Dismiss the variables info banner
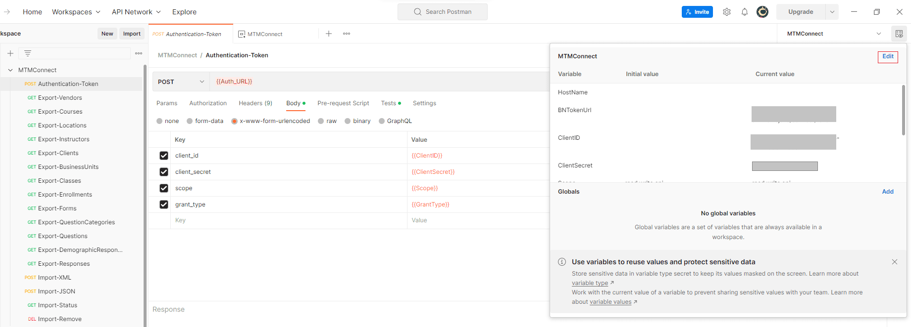Screen dimensions: 911x327 [895, 262]
